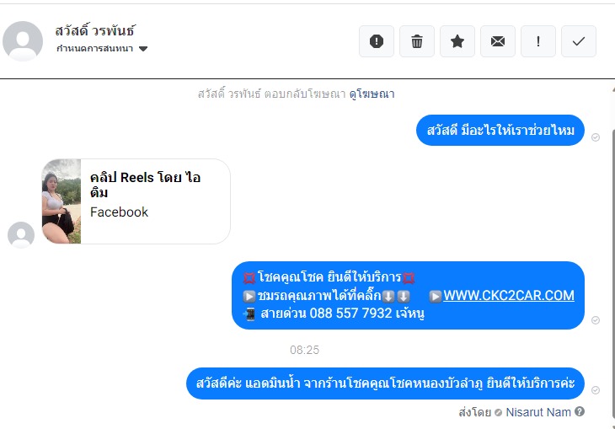
Task: Expand กำหนดการสนทนา dropdown arrow
Action: coord(143,49)
